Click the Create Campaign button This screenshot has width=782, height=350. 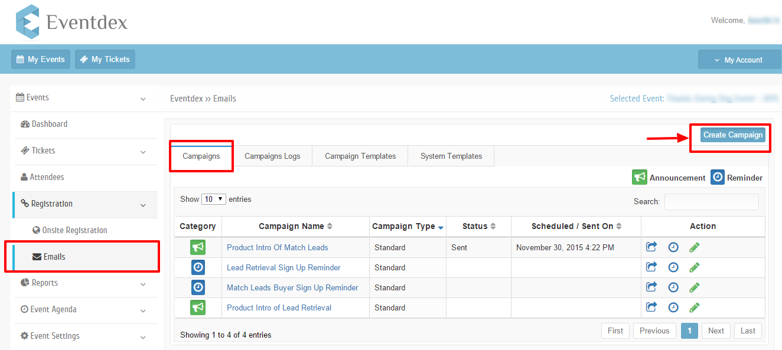click(732, 135)
